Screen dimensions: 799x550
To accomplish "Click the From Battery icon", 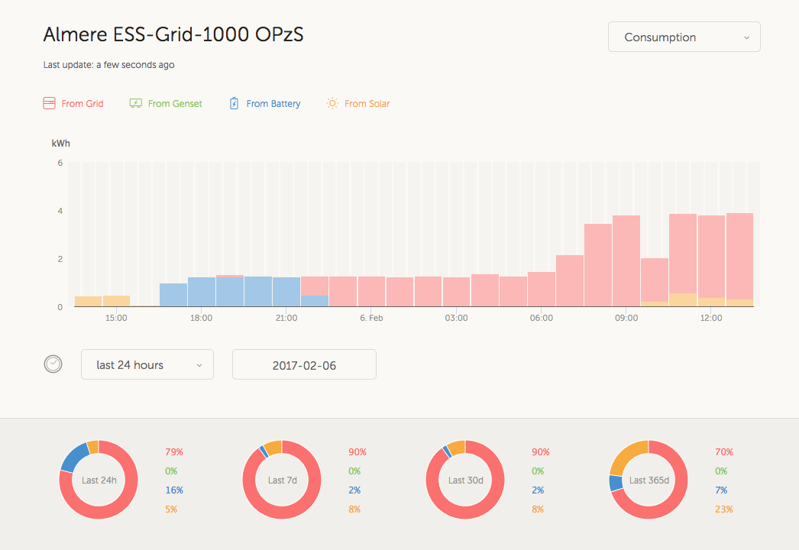I will coord(235,103).
